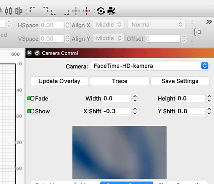214x184 pixels.
Task: Click the Offset input field
Action: [163, 39]
